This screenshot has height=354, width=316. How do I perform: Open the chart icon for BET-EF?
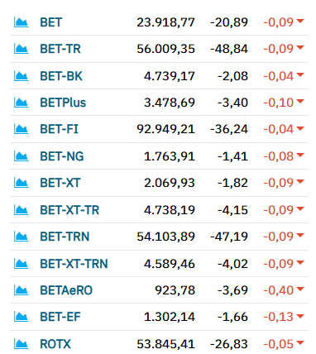click(x=21, y=317)
